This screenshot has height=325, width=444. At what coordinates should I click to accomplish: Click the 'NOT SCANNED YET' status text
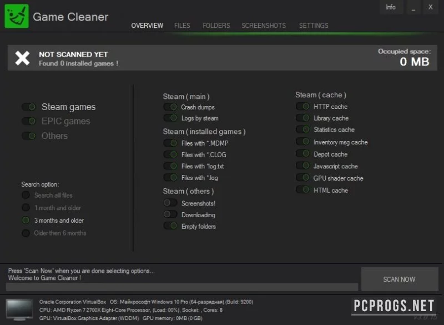click(x=73, y=54)
